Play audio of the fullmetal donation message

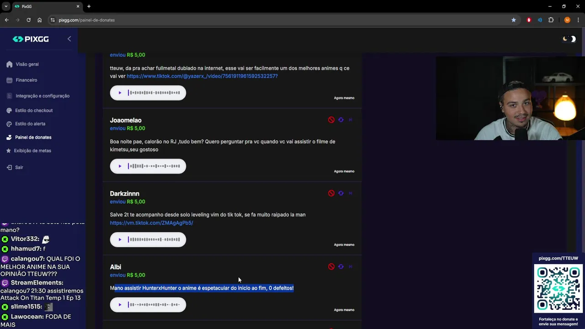120,93
